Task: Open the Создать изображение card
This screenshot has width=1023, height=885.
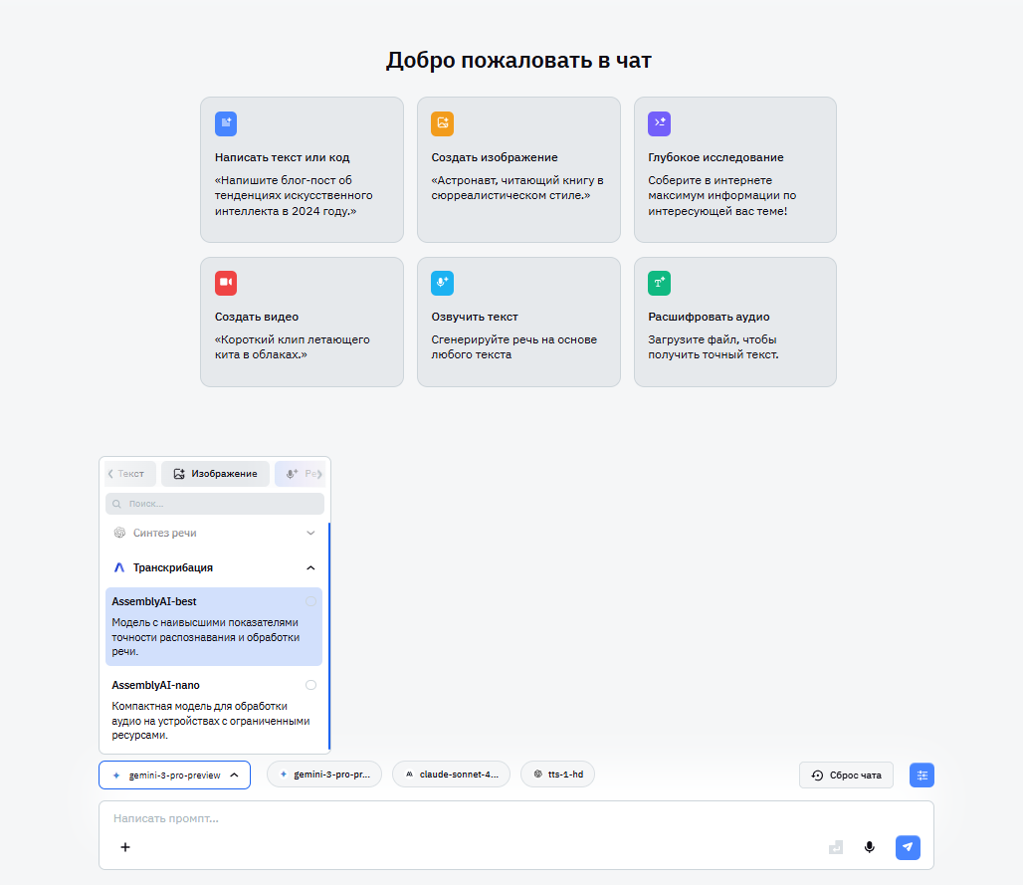Action: coord(518,169)
